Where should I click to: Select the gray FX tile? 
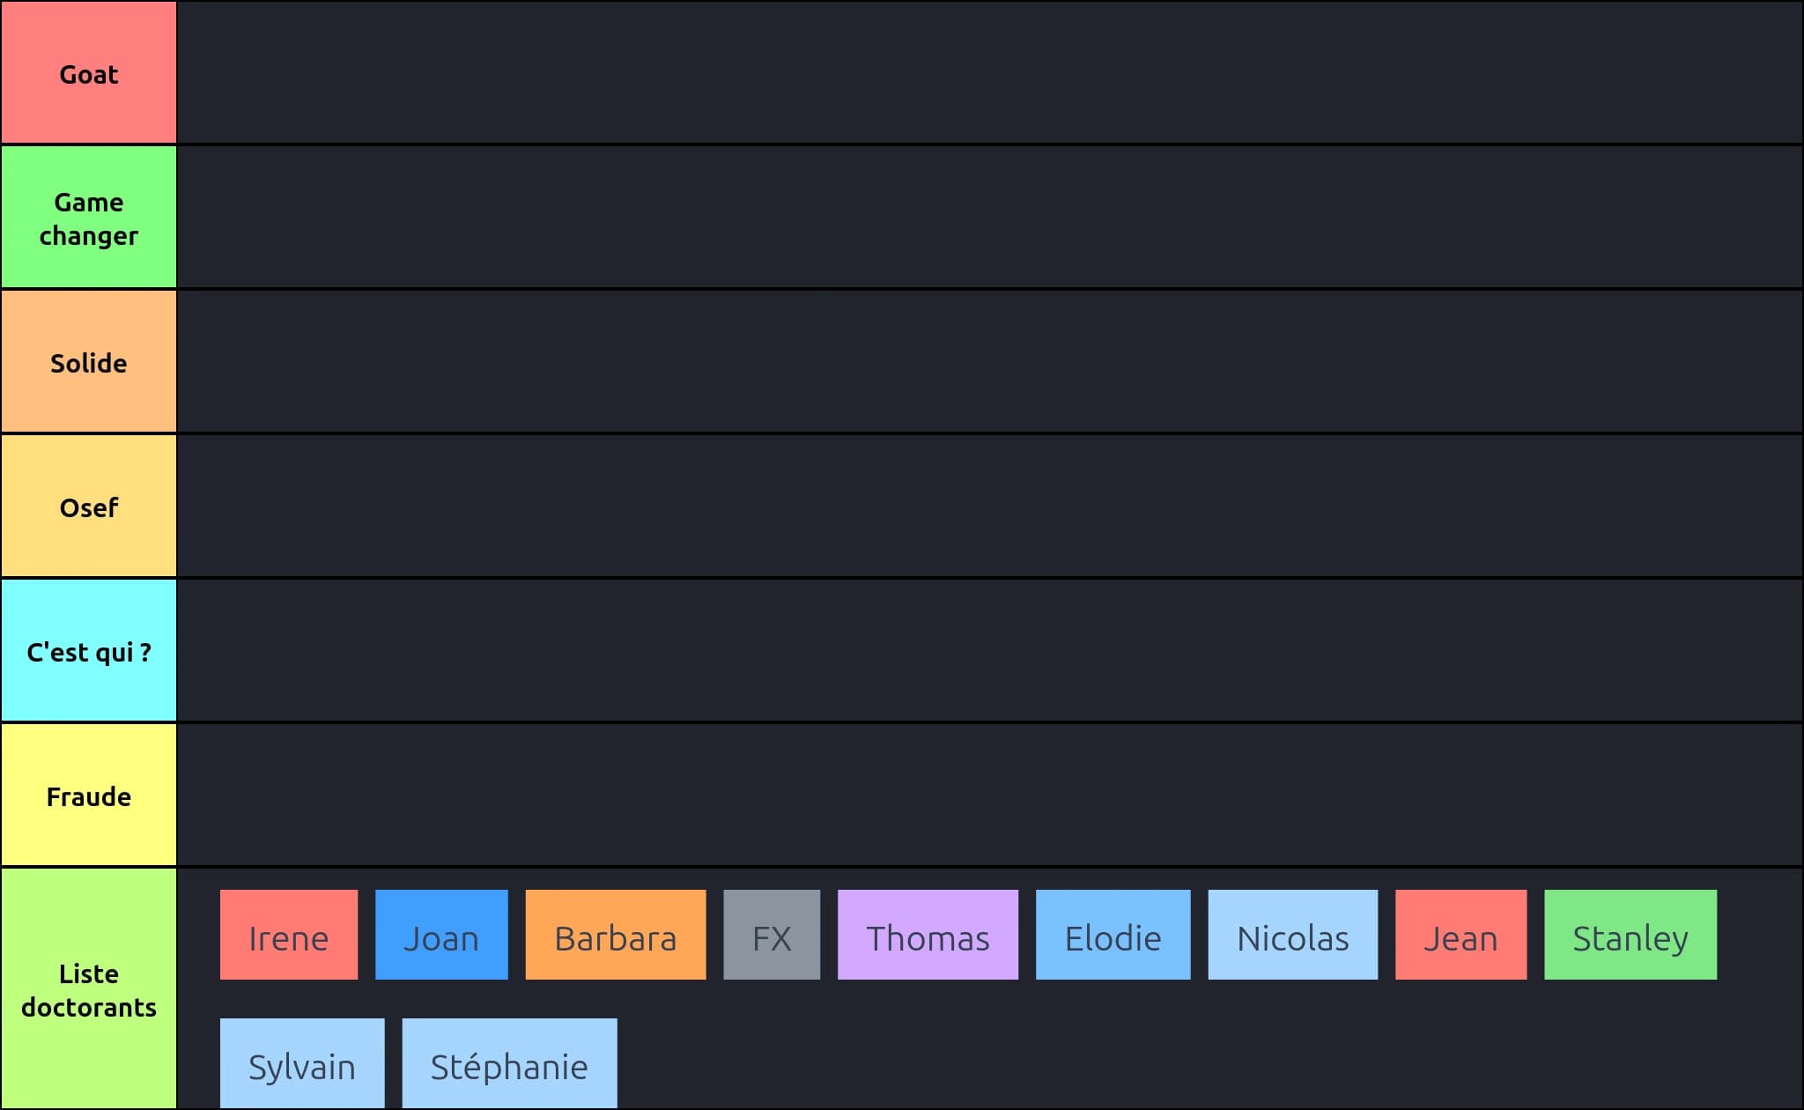click(772, 935)
